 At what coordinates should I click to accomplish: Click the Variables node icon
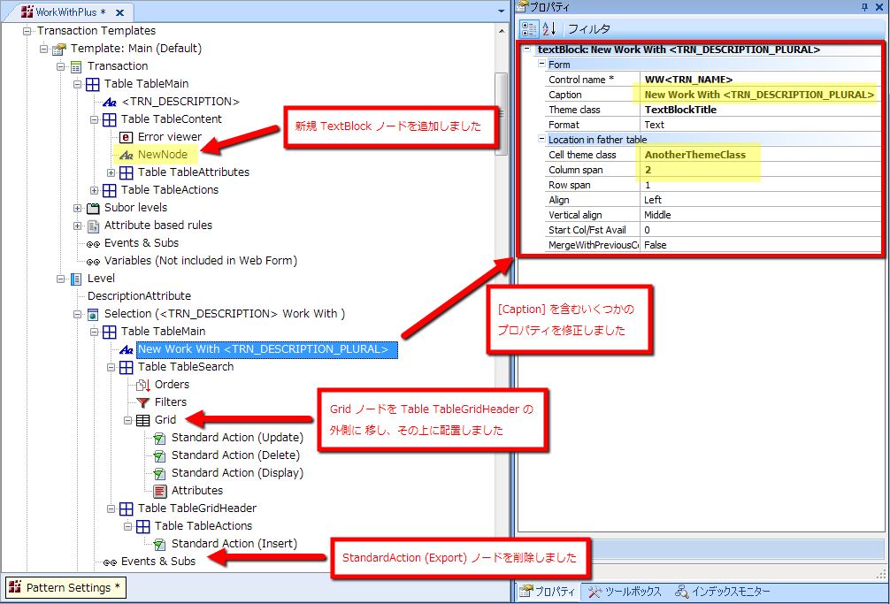pos(93,262)
